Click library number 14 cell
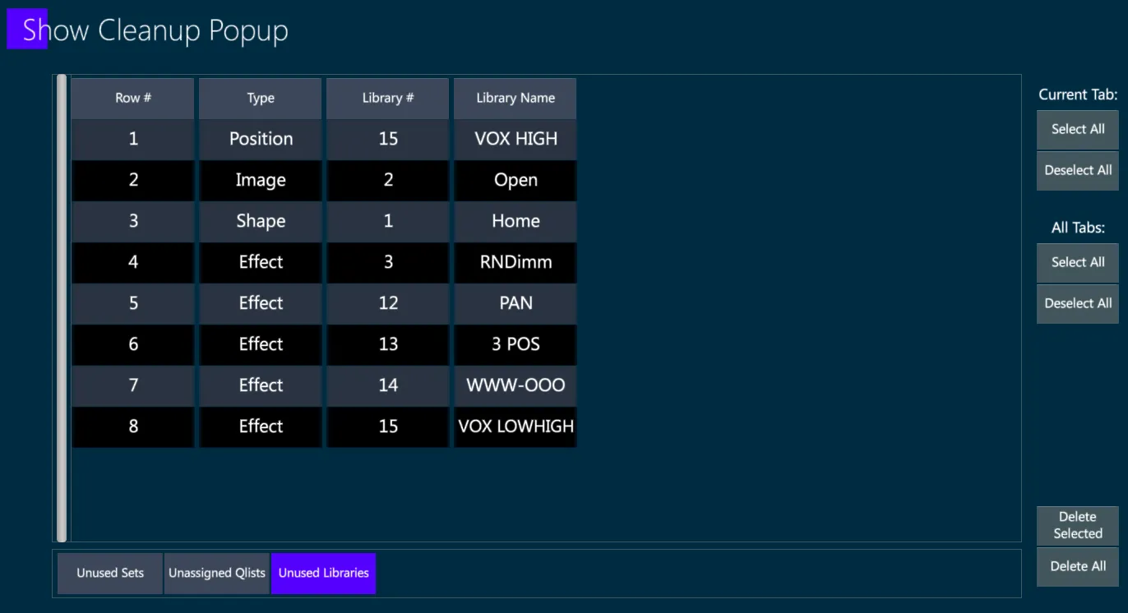Image resolution: width=1128 pixels, height=613 pixels. pyautogui.click(x=388, y=385)
